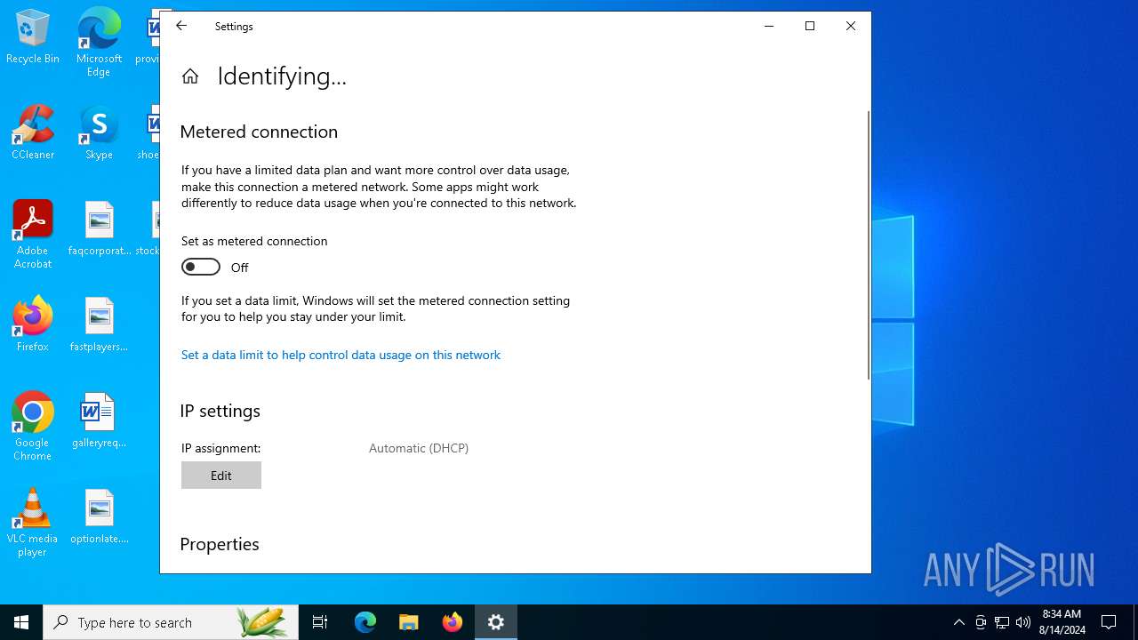Open the Settings home icon
The height and width of the screenshot is (640, 1138).
(190, 76)
